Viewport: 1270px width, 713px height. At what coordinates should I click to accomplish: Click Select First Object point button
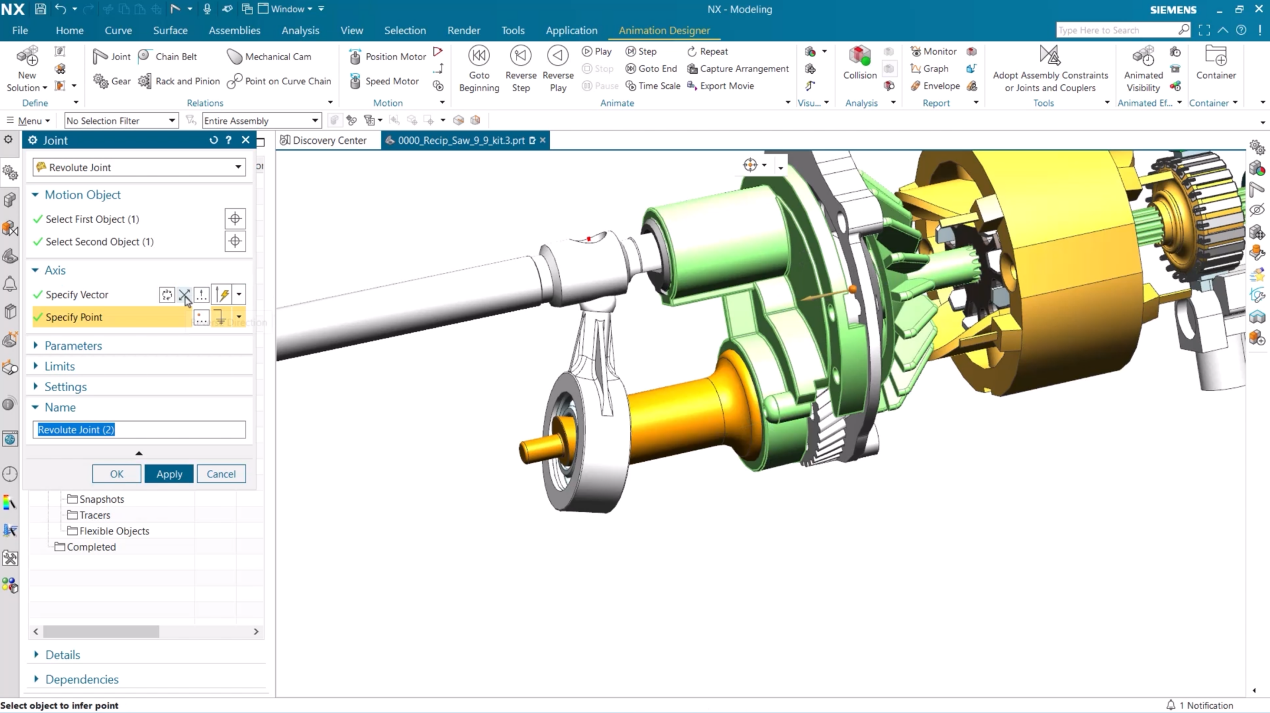pos(234,218)
